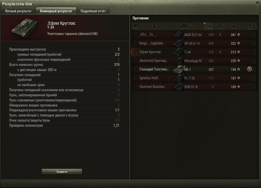The image size is (261, 188).
Task: Select Sergo__nagibator VK 30.01 H row
Action: (x=194, y=43)
